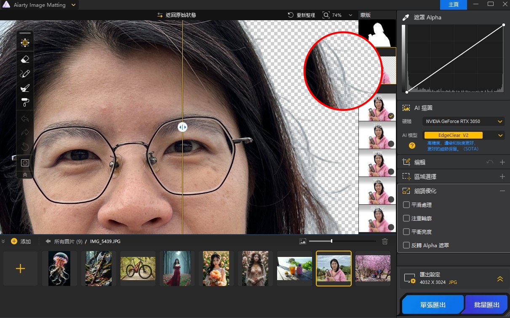
Task: Select the Move/Pan tool in the left toolbar
Action: (25, 43)
